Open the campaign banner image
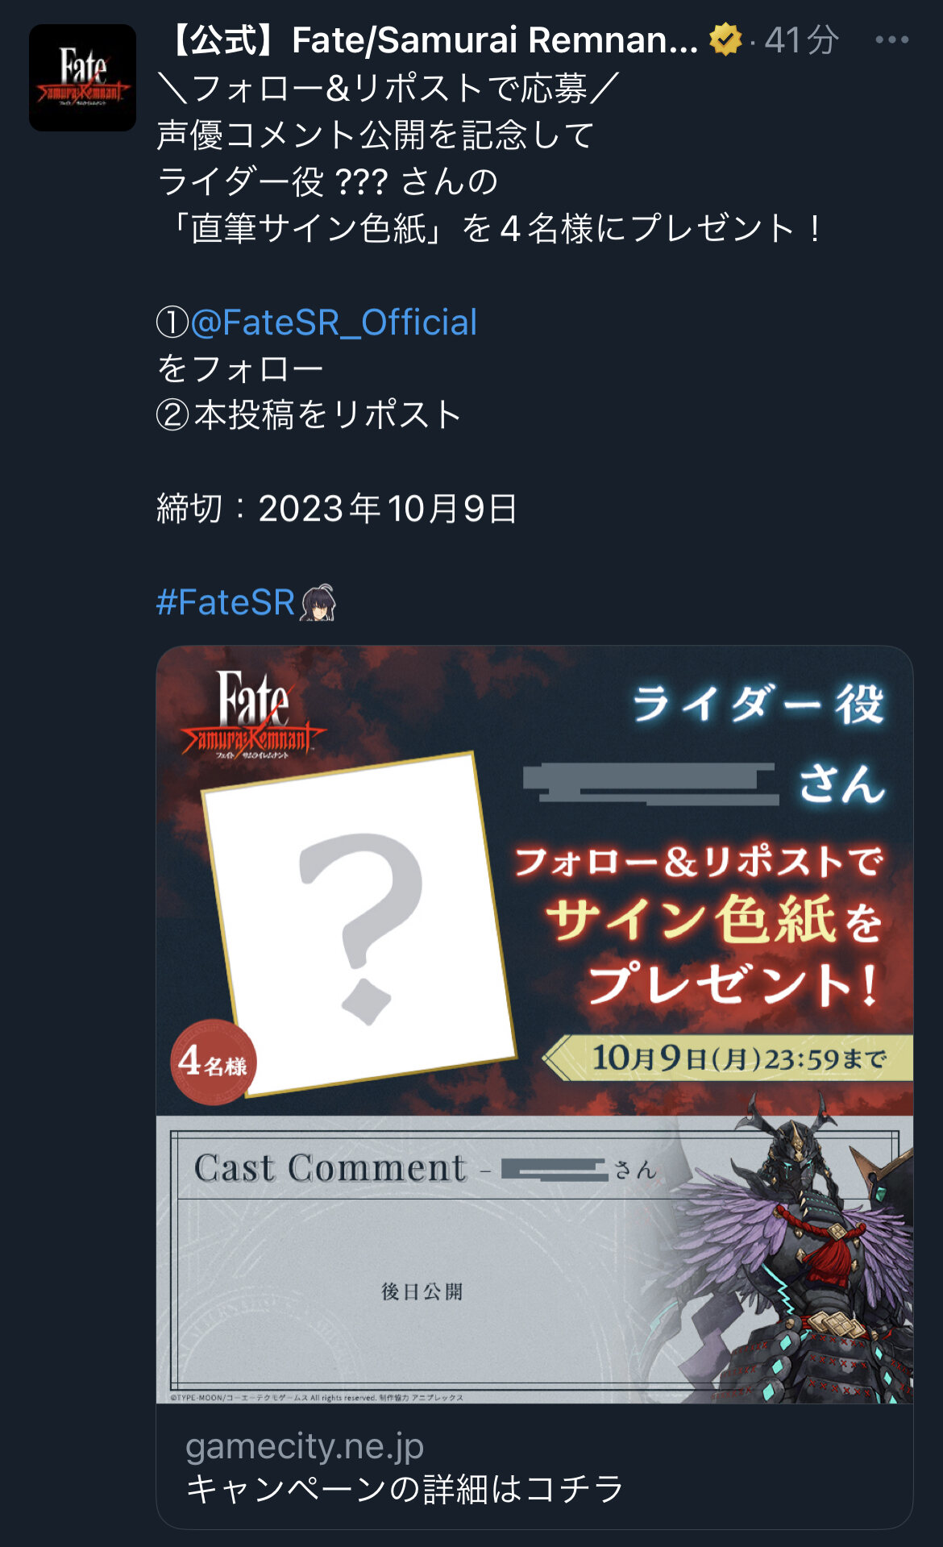 534,1025
